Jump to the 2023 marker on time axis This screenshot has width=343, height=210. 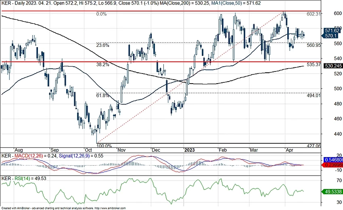click(189, 149)
